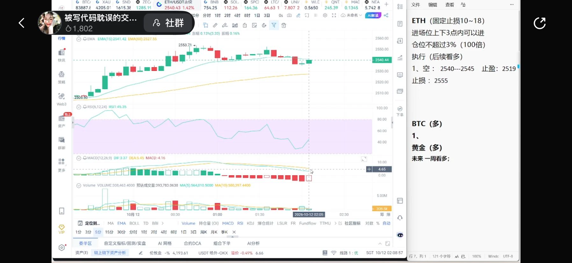
Task: Toggle the KDJ indicator
Action: [x=250, y=223]
